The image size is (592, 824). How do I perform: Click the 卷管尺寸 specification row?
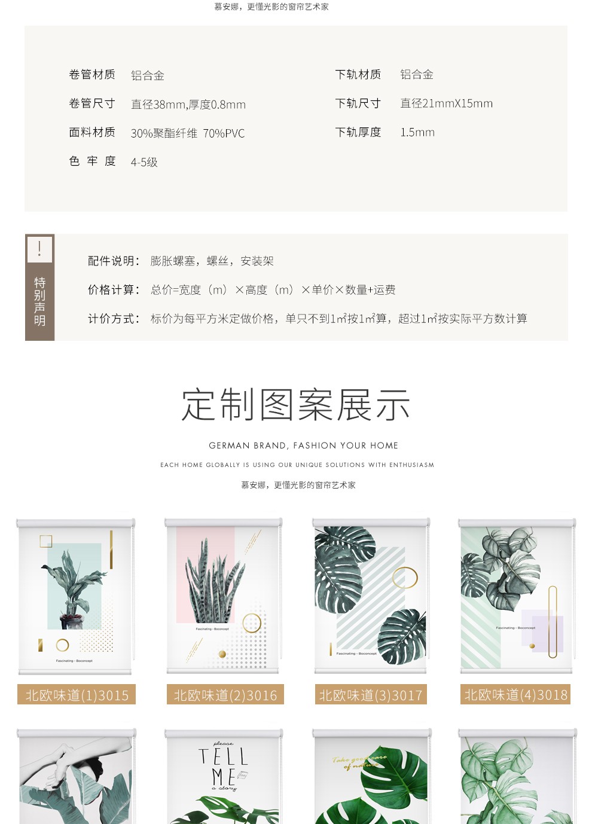pyautogui.click(x=157, y=104)
